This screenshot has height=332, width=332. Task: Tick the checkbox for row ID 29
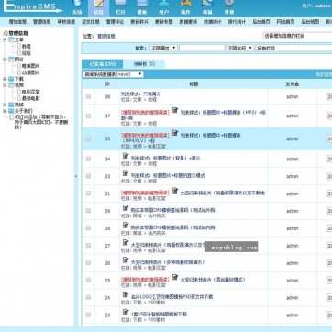[x=88, y=211]
